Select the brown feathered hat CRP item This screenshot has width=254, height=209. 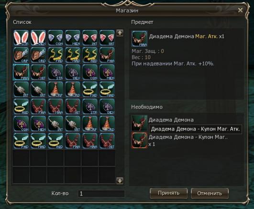[x=21, y=55]
